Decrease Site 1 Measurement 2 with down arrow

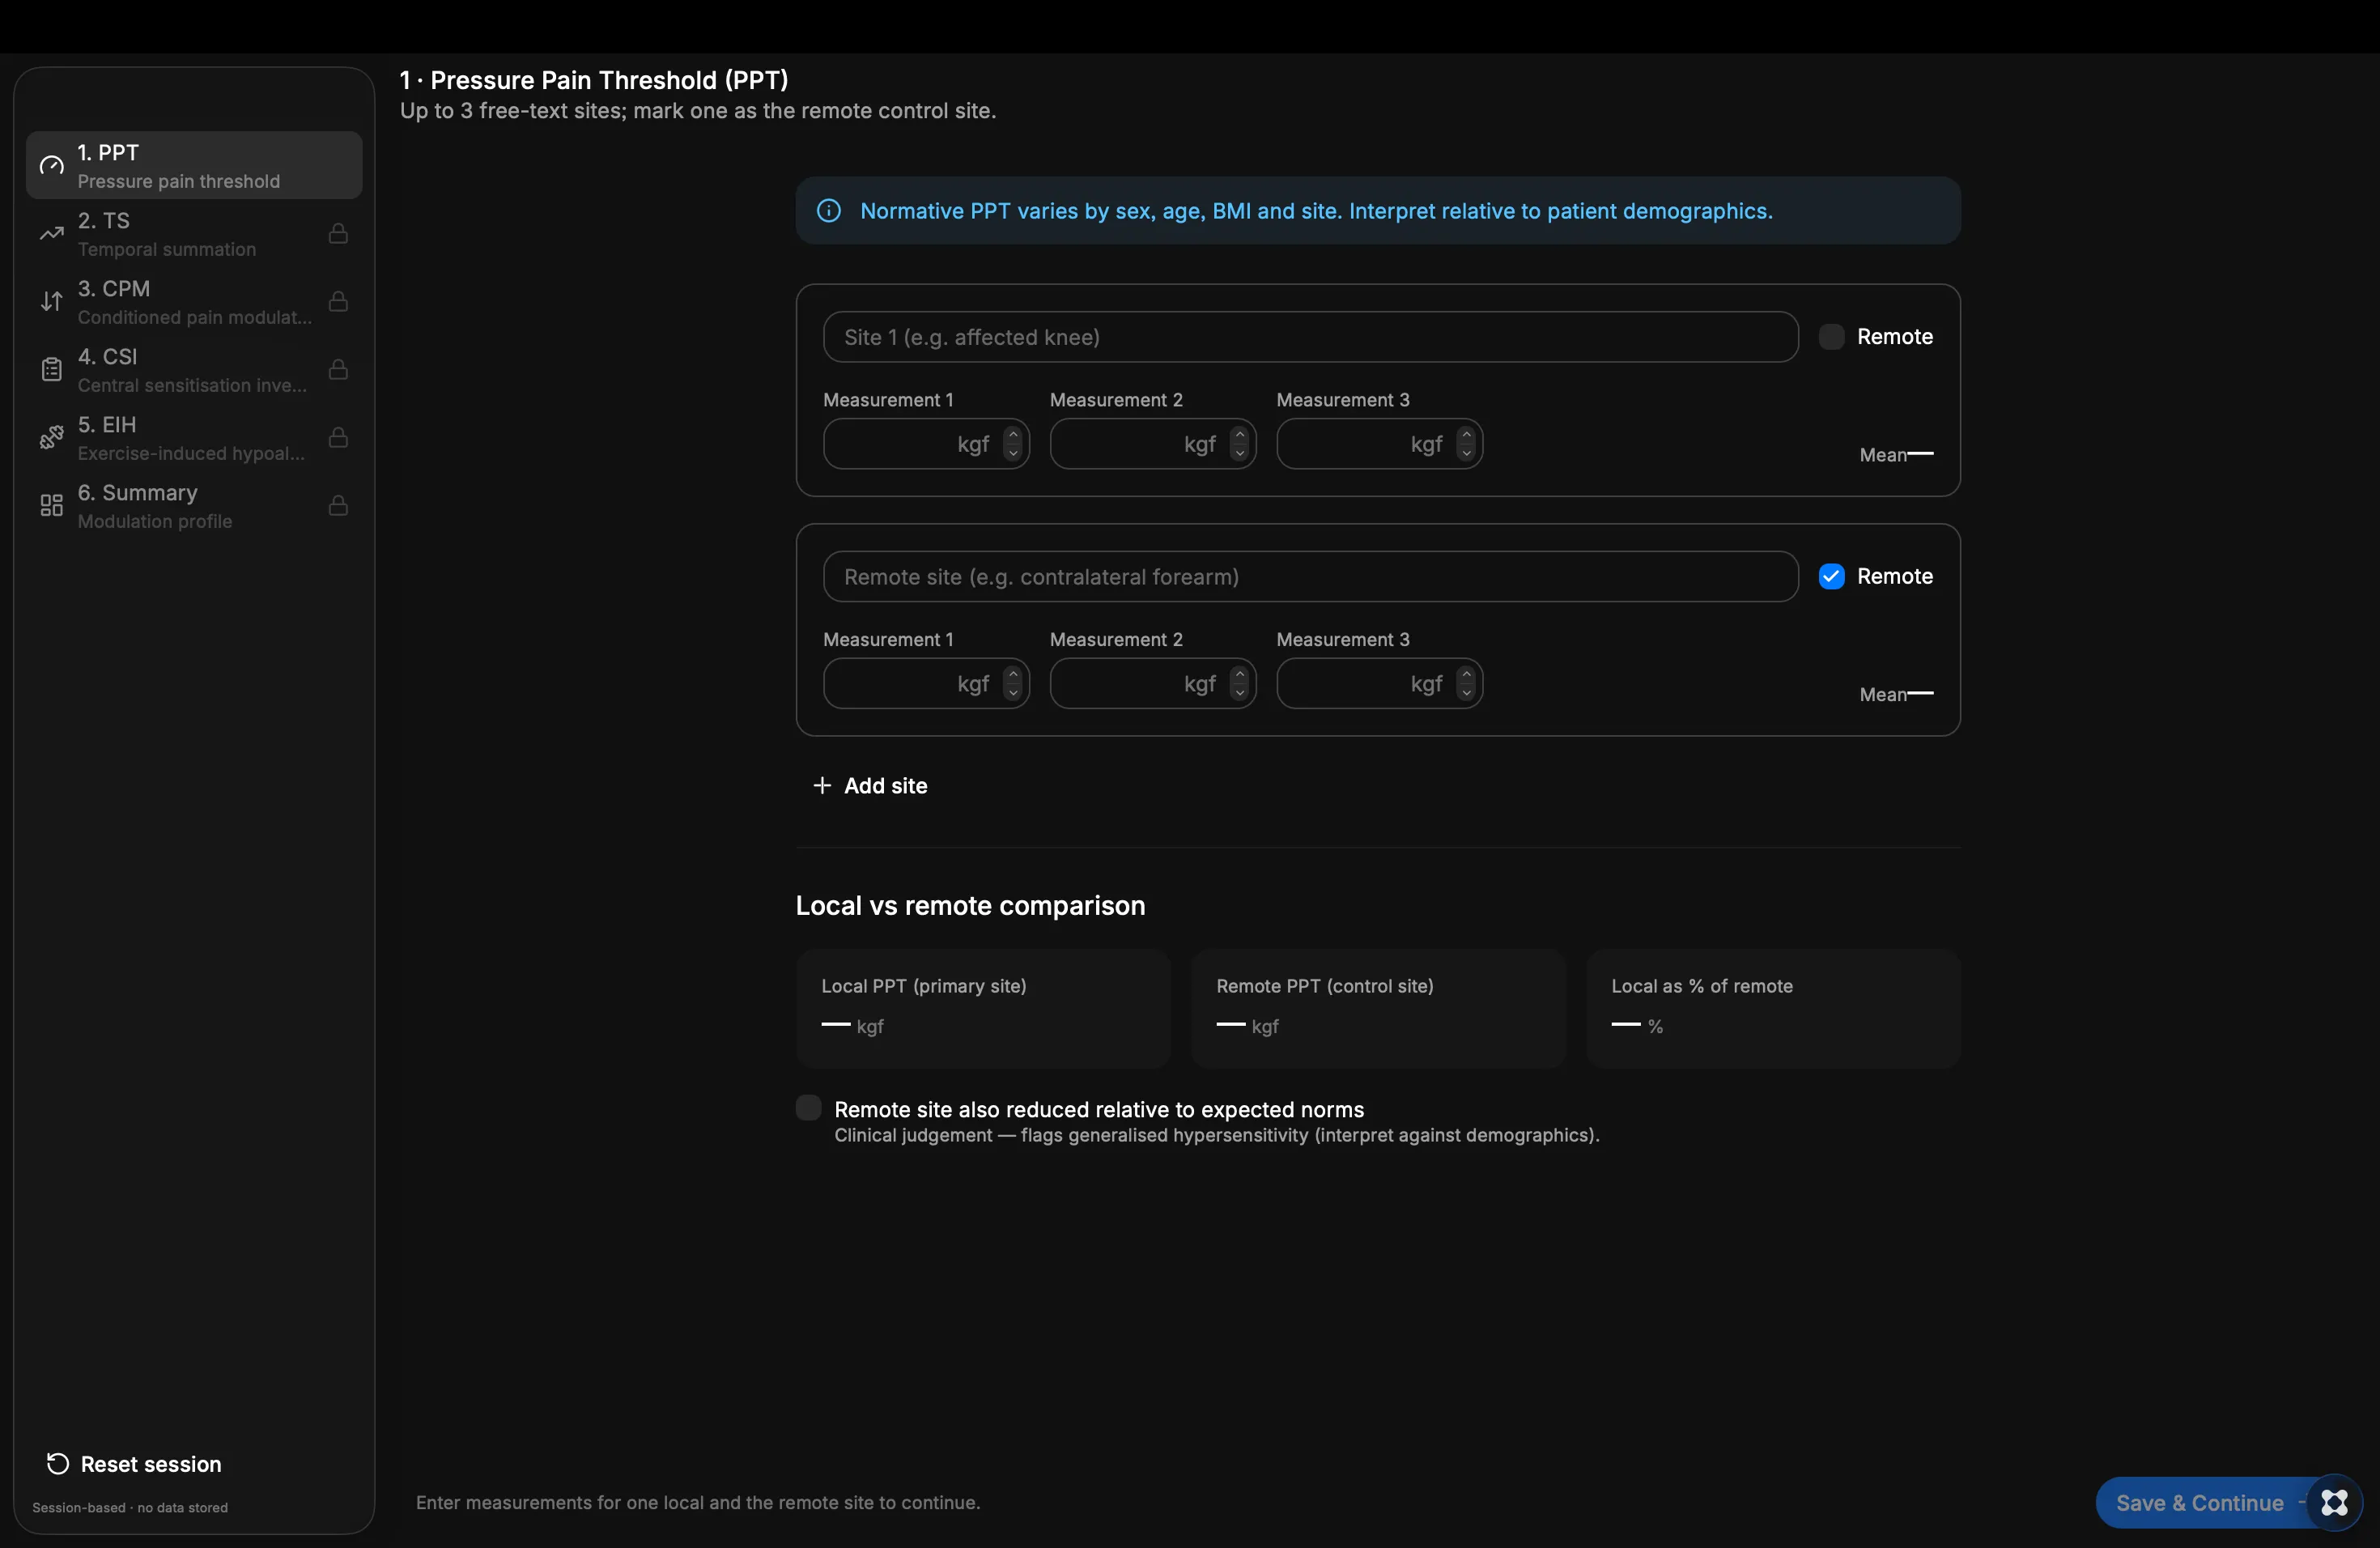pyautogui.click(x=1239, y=453)
